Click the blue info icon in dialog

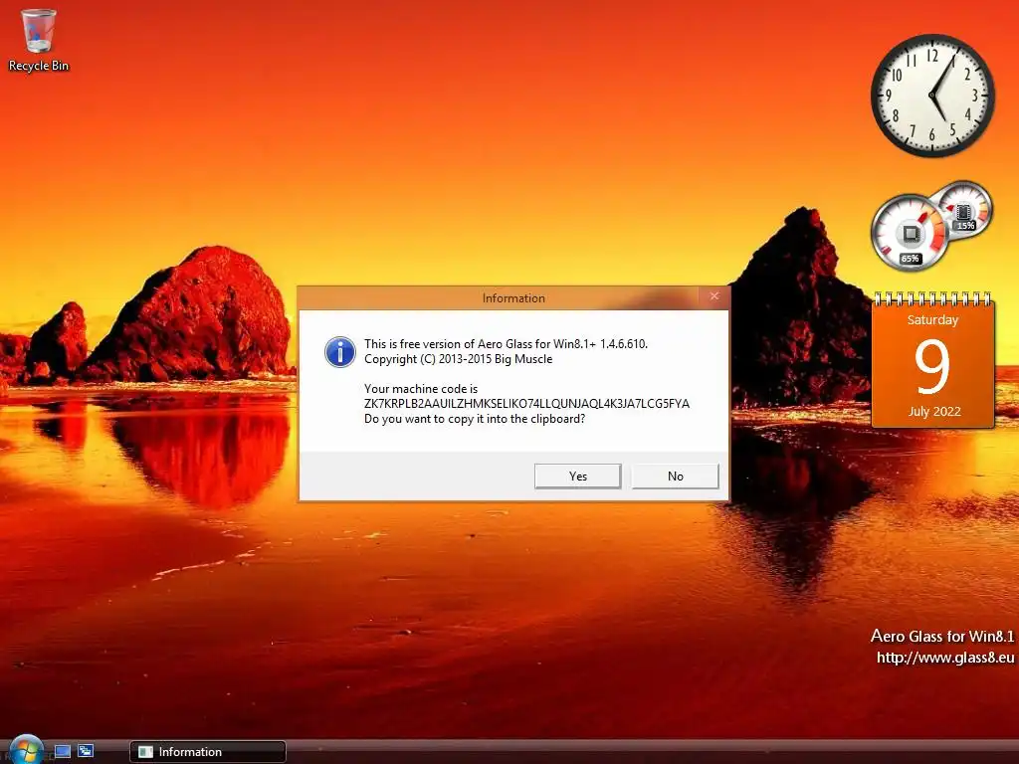340,352
